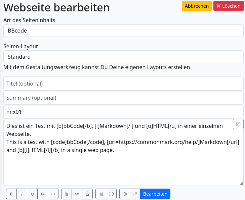Viewport: 245px width, 200px height.
Task: Insert a web link
Action: pos(77,194)
